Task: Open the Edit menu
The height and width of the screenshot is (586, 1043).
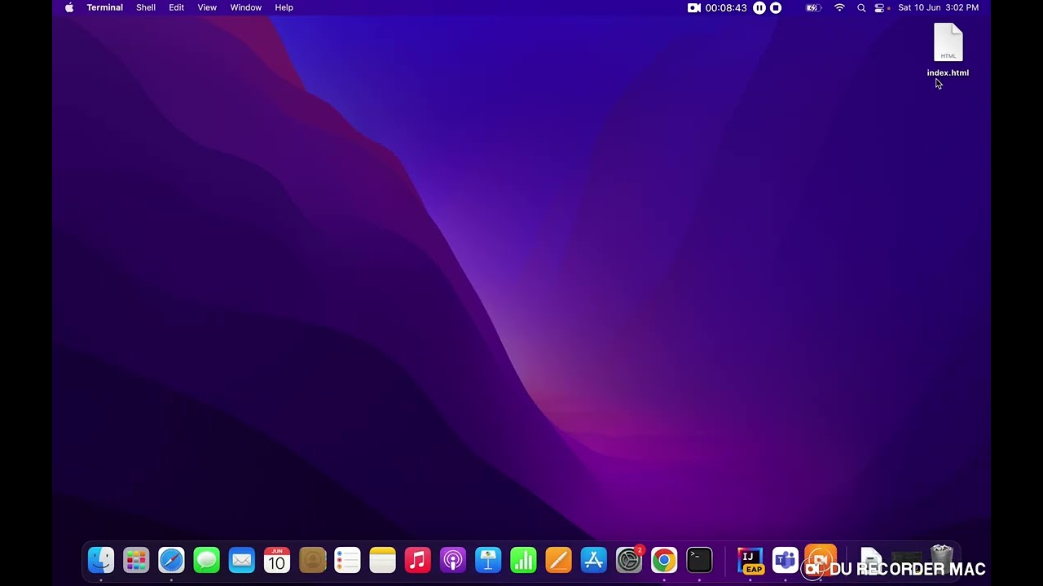Action: coord(177,7)
